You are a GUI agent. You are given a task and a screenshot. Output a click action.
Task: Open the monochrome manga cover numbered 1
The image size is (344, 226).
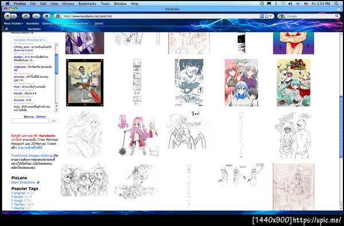pos(189,83)
